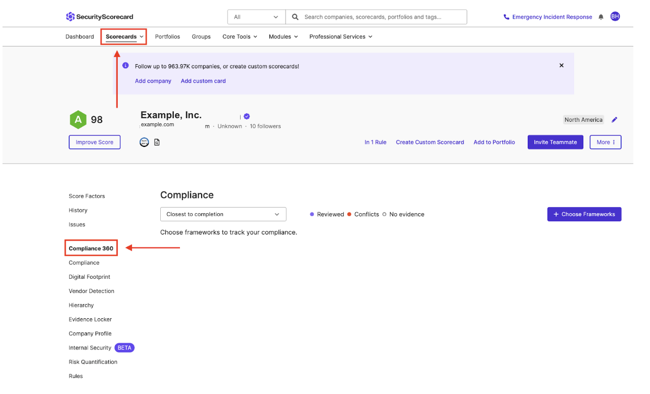This screenshot has height=394, width=650.
Task: Click the Reviewed legend item
Action: [x=327, y=214]
